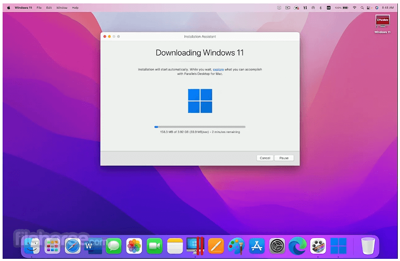Launch FaceTime from the Dock
400x261 pixels.
pos(154,246)
